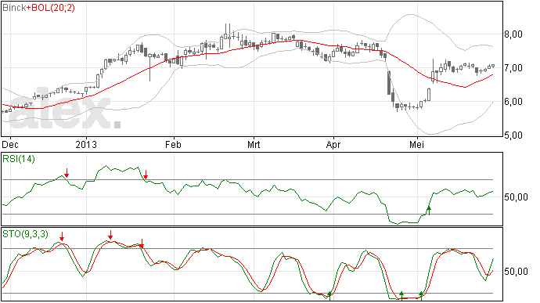Click the Mrt month label on the axis

tap(254, 144)
